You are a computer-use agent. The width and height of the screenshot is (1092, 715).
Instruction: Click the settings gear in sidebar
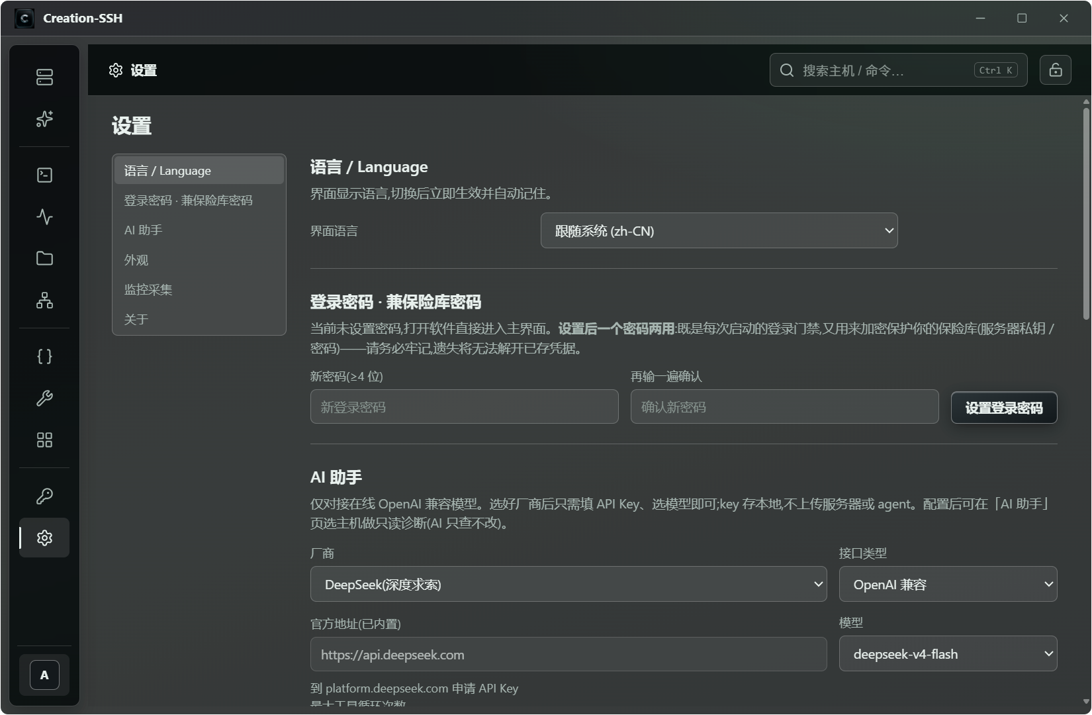[x=44, y=538]
